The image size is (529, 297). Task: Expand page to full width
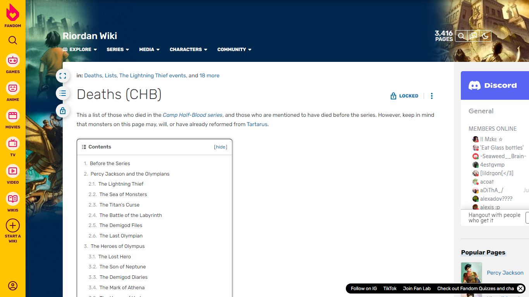point(63,76)
